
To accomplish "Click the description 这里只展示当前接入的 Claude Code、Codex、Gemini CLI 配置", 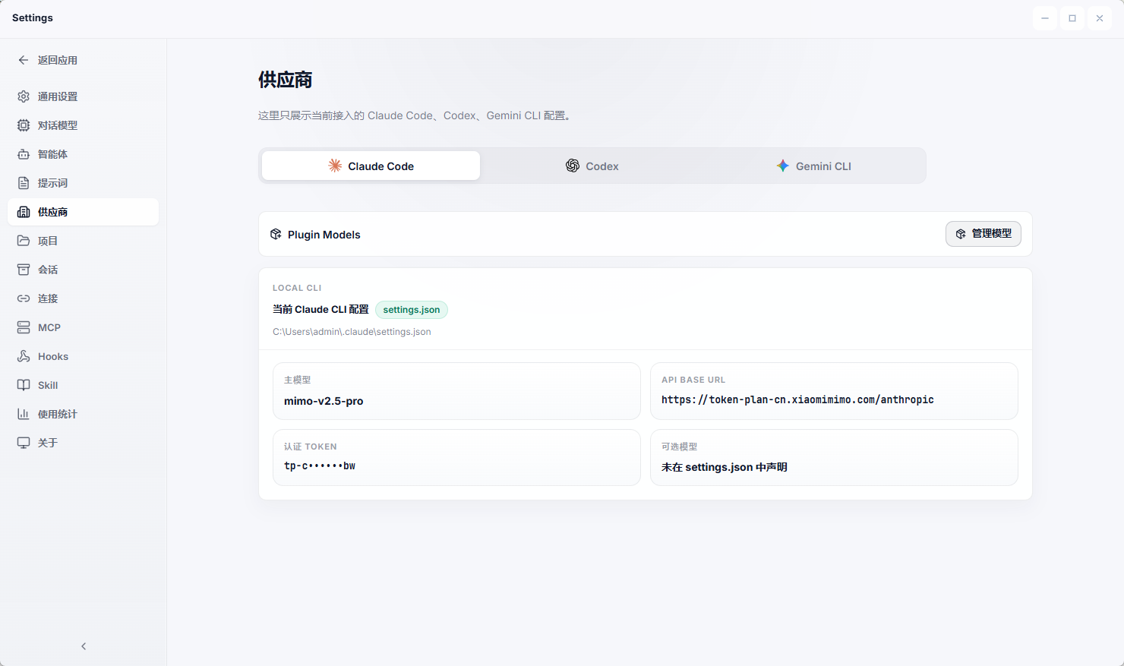I will (x=415, y=115).
